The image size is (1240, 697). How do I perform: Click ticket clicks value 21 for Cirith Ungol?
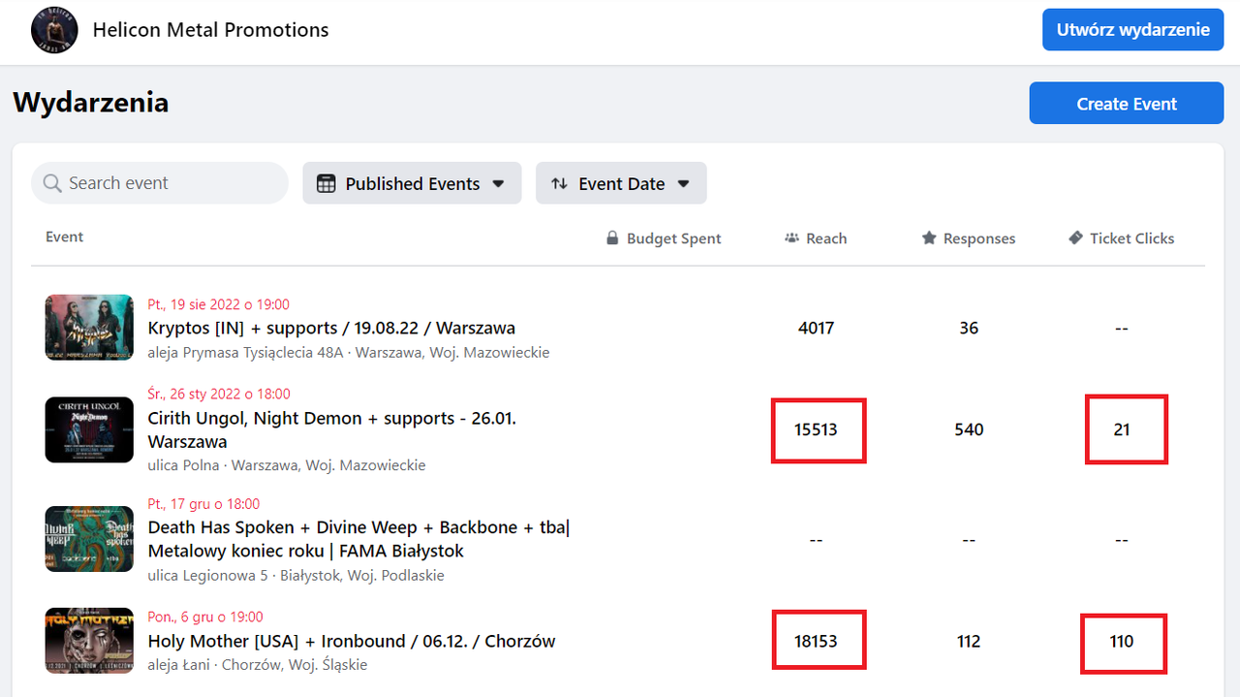pyautogui.click(x=1122, y=429)
